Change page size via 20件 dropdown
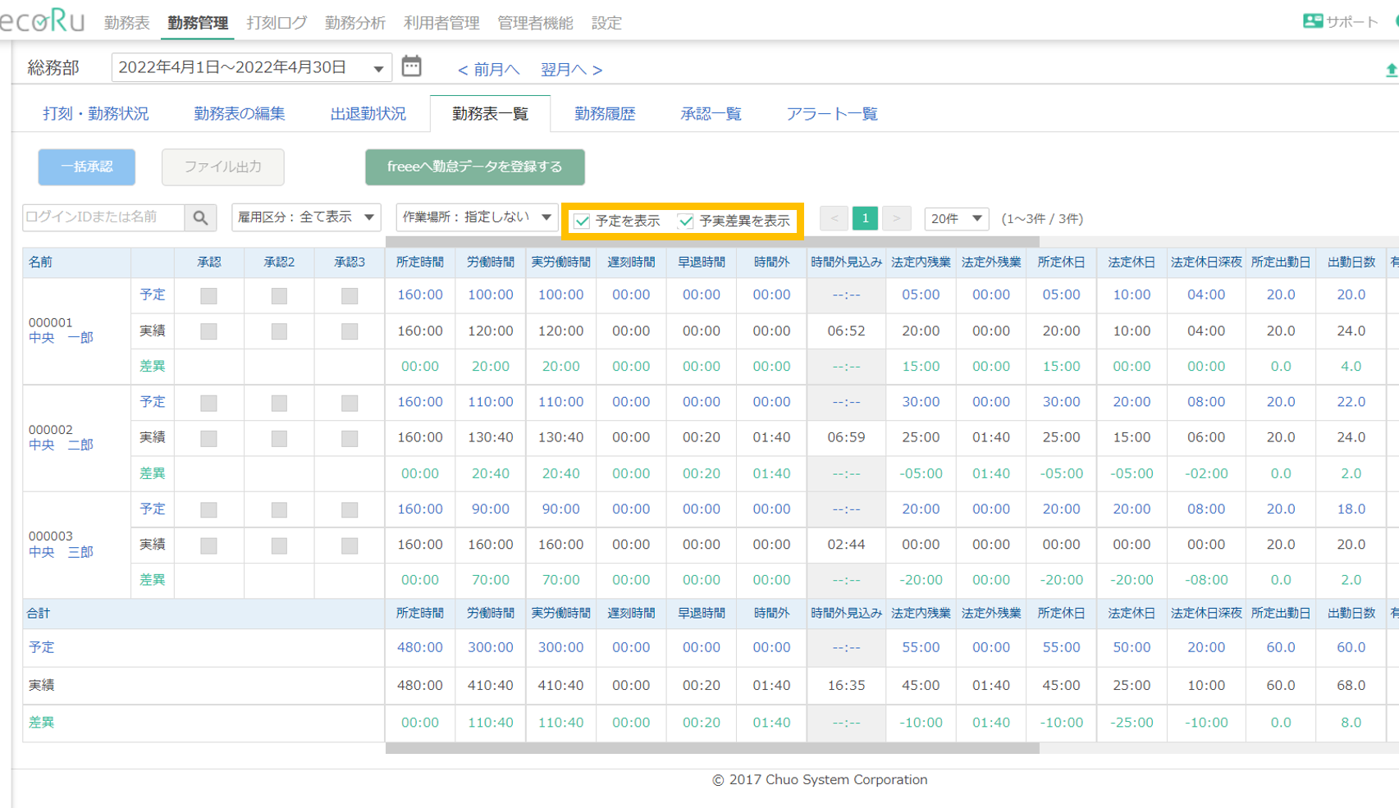The image size is (1399, 808). click(x=955, y=218)
